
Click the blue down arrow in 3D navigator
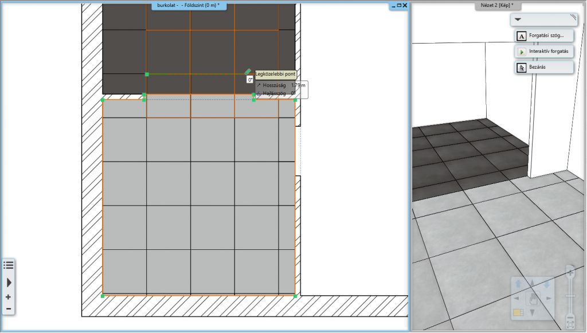pos(546,284)
